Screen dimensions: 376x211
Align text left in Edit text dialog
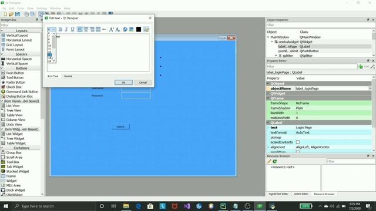(x=80, y=29)
